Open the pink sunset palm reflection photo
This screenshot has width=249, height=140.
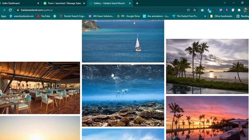207,118
